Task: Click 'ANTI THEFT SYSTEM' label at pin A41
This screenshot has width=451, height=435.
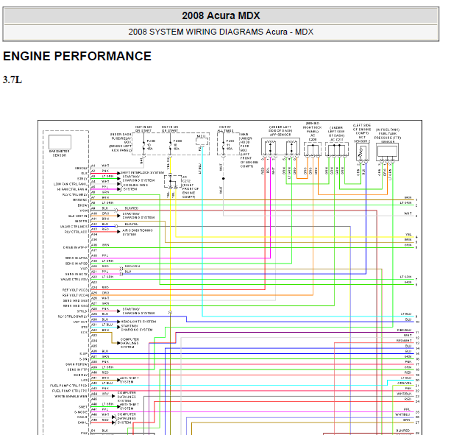Action: click(129, 380)
